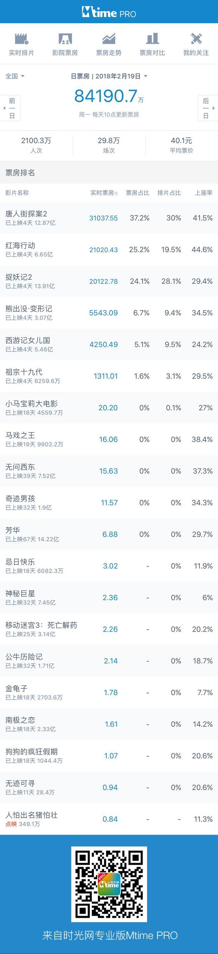This screenshot has height=954, width=218.
Task: Sort by 票房占比 column header
Action: [137, 193]
